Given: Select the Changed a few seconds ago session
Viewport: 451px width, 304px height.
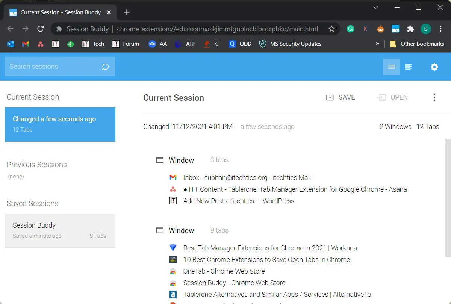Looking at the screenshot, I should [x=60, y=124].
